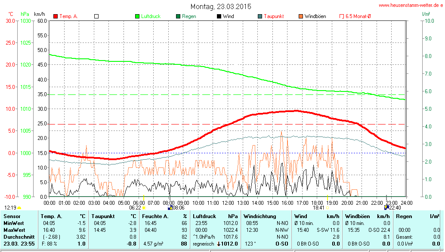Click the Regen column header in table
This screenshot has width=445, height=252.
[x=404, y=216]
